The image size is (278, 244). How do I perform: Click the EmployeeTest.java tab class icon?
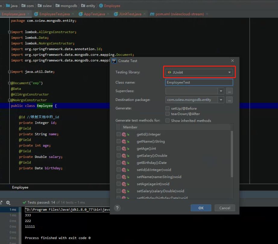click(36, 14)
